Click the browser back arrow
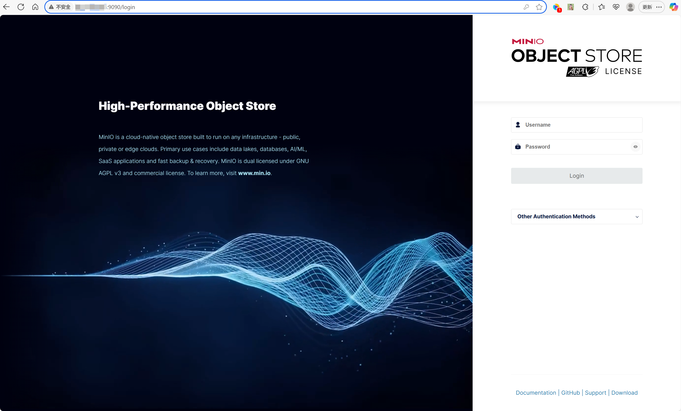The image size is (681, 411). (7, 7)
